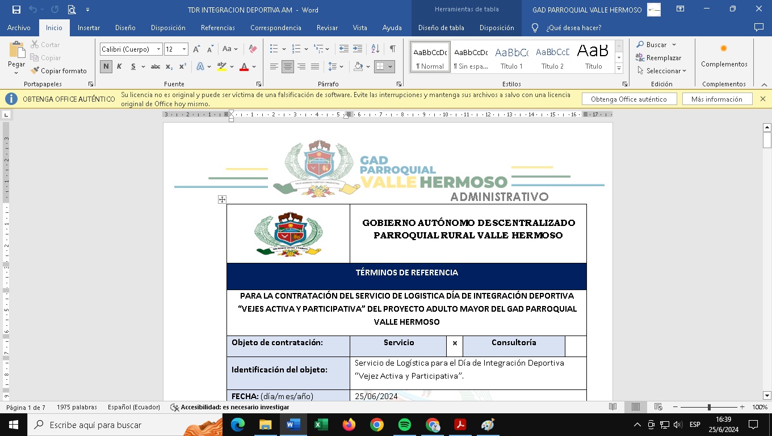Toggle the show paragraph marks icon

point(392,49)
